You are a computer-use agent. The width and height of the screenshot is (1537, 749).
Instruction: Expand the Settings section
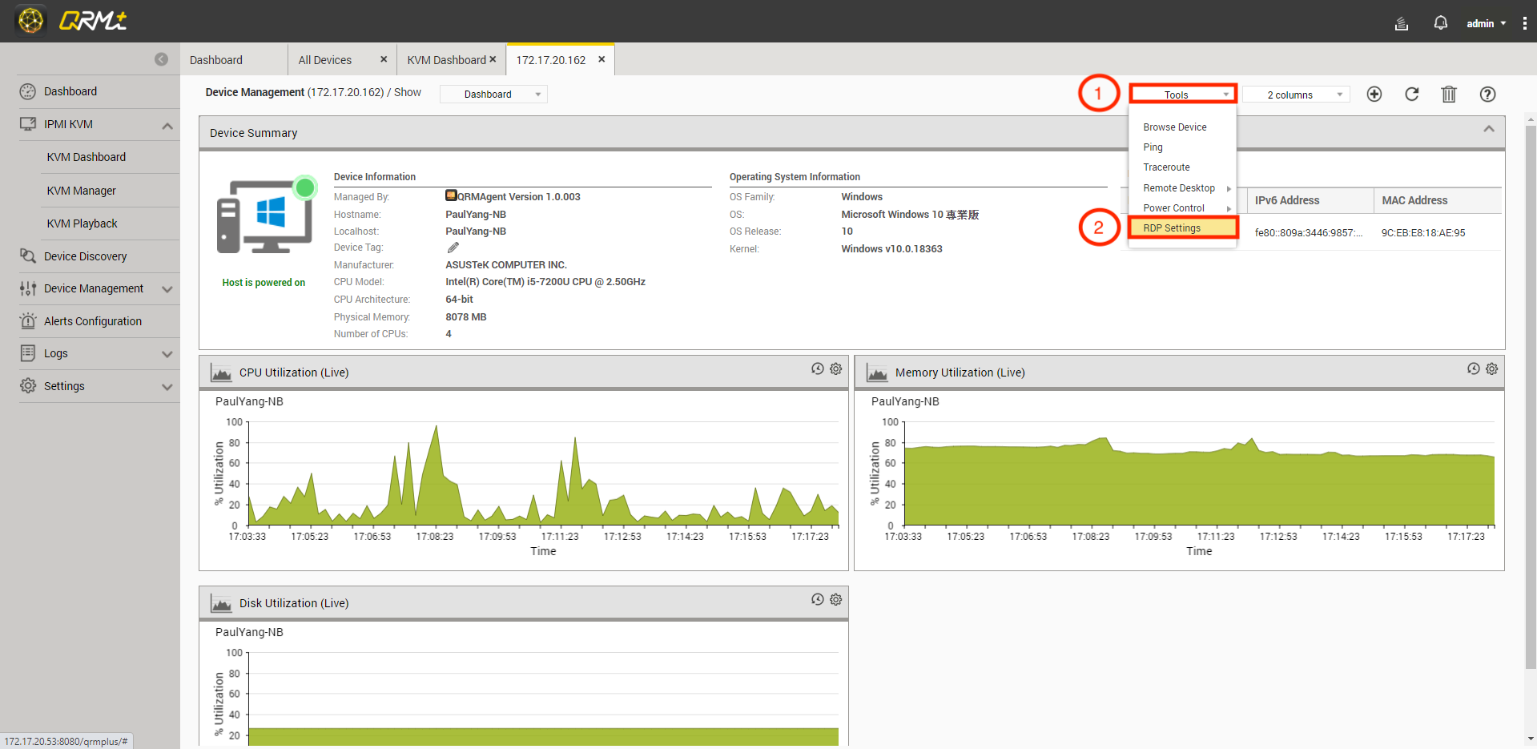pos(167,387)
